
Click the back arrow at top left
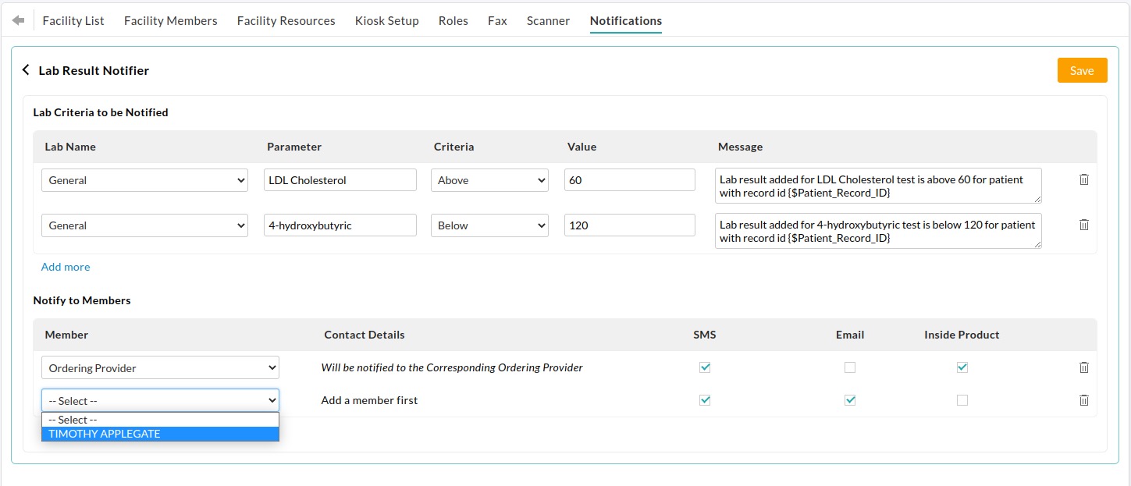pyautogui.click(x=17, y=20)
